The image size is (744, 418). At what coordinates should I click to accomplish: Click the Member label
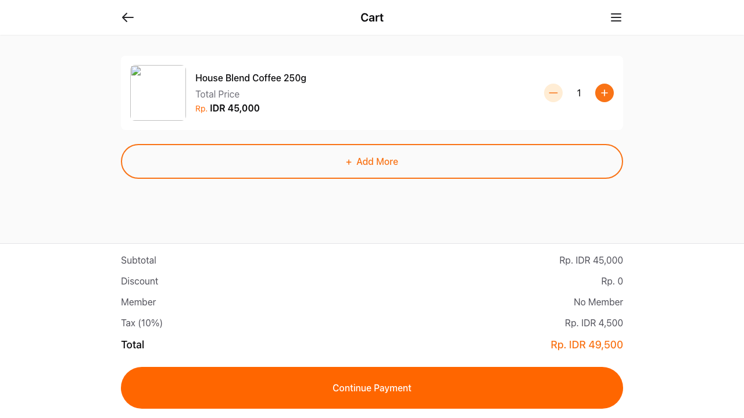pyautogui.click(x=138, y=302)
